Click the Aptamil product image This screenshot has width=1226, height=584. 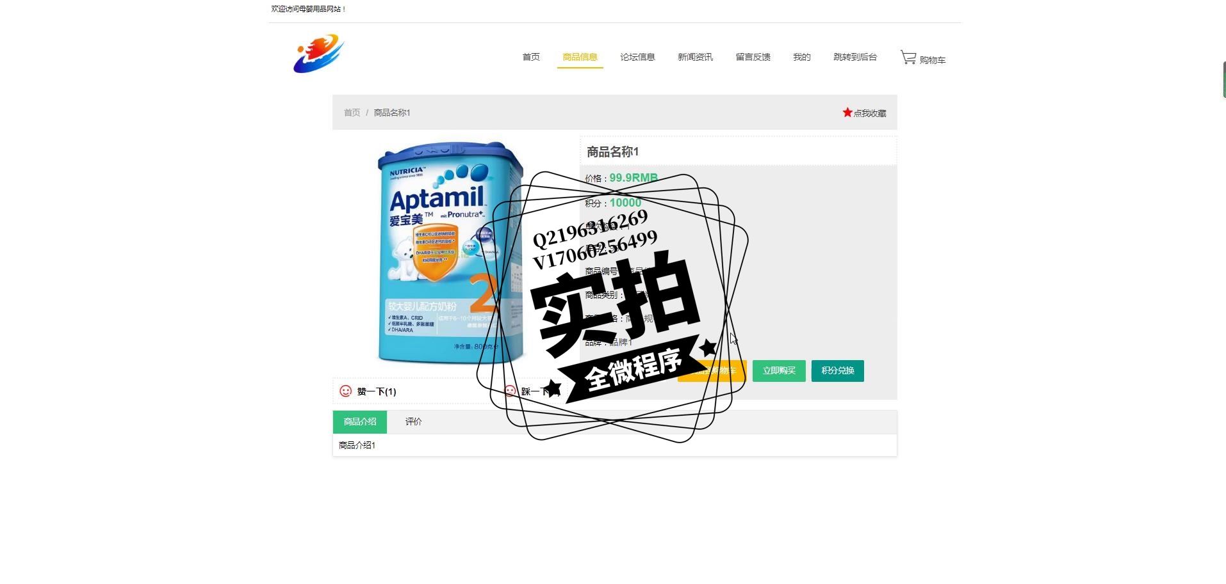point(450,253)
